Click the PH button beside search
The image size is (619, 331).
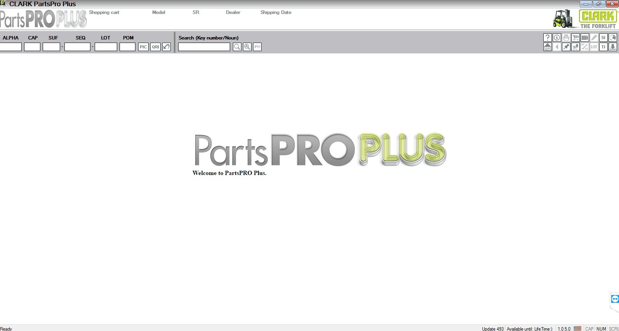[x=257, y=47]
